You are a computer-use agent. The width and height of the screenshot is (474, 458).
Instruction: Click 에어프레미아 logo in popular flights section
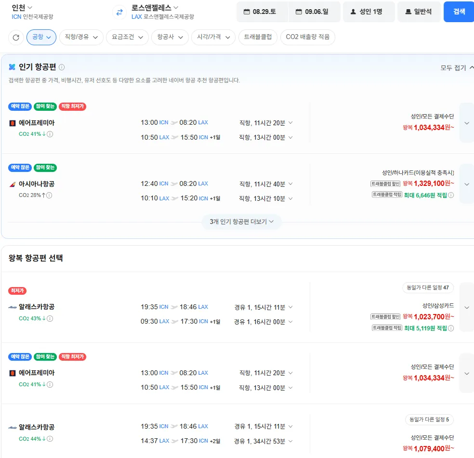[13, 123]
